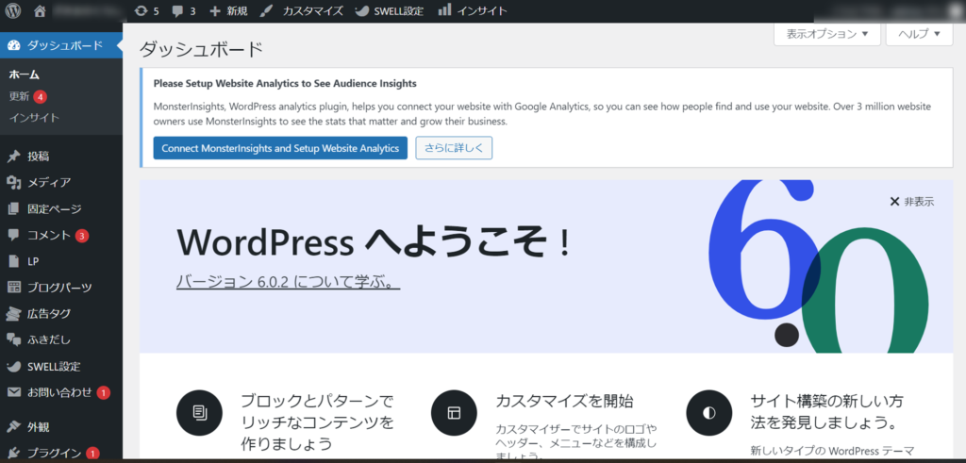
Task: Open updates icon showing 5 in admin bar
Action: 141,11
